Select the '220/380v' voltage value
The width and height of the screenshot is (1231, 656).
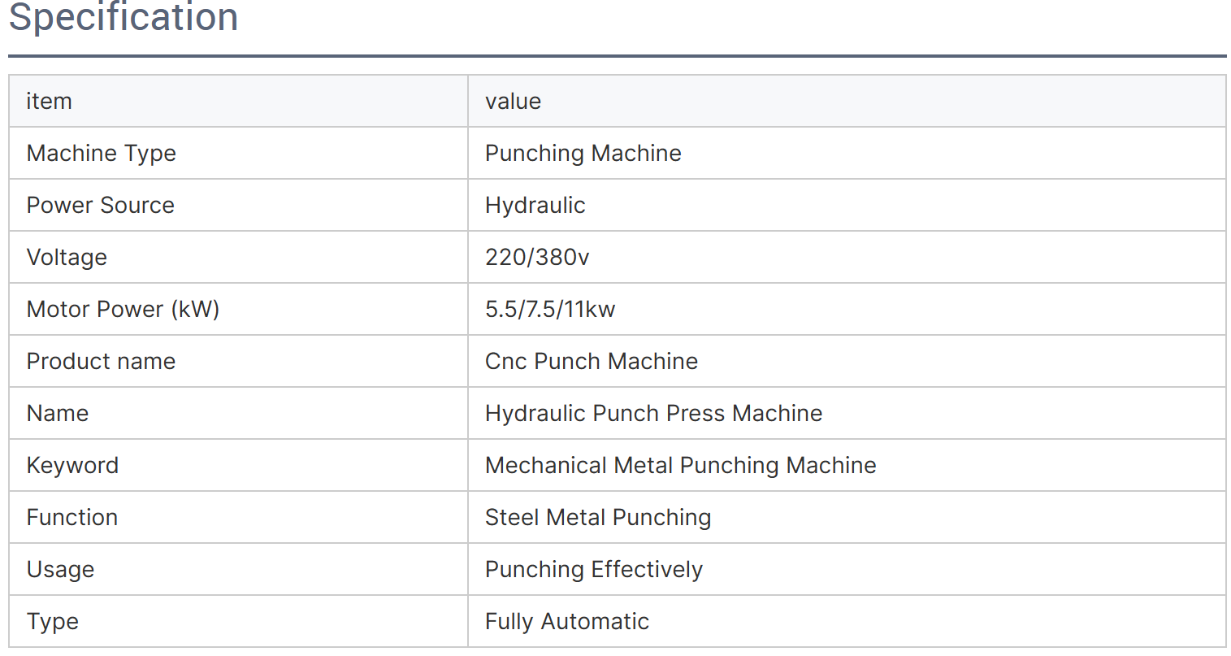536,258
